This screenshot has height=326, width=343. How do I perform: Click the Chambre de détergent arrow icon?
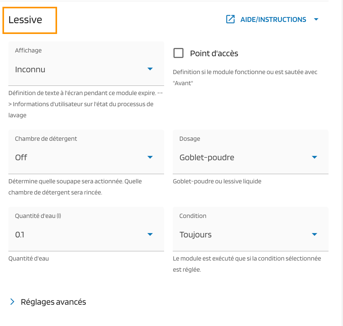(x=150, y=157)
